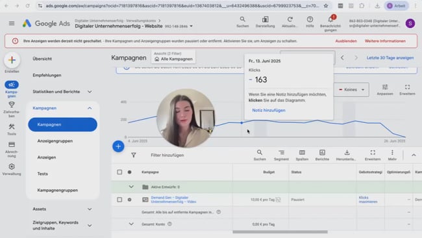
Task: Open the hamburger main menu
Action: click(12, 23)
